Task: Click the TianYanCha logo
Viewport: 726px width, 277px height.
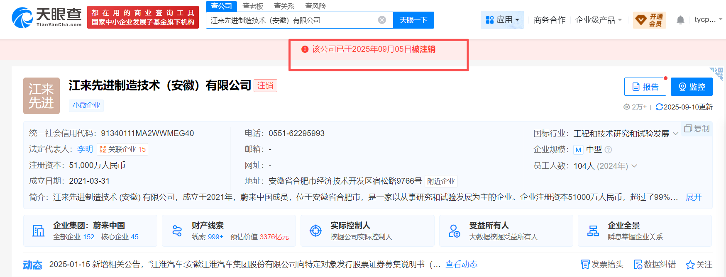Action: (x=46, y=17)
